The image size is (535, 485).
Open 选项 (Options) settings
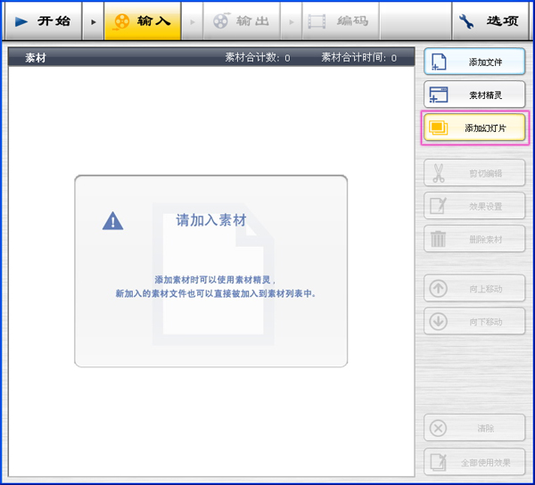(x=490, y=21)
